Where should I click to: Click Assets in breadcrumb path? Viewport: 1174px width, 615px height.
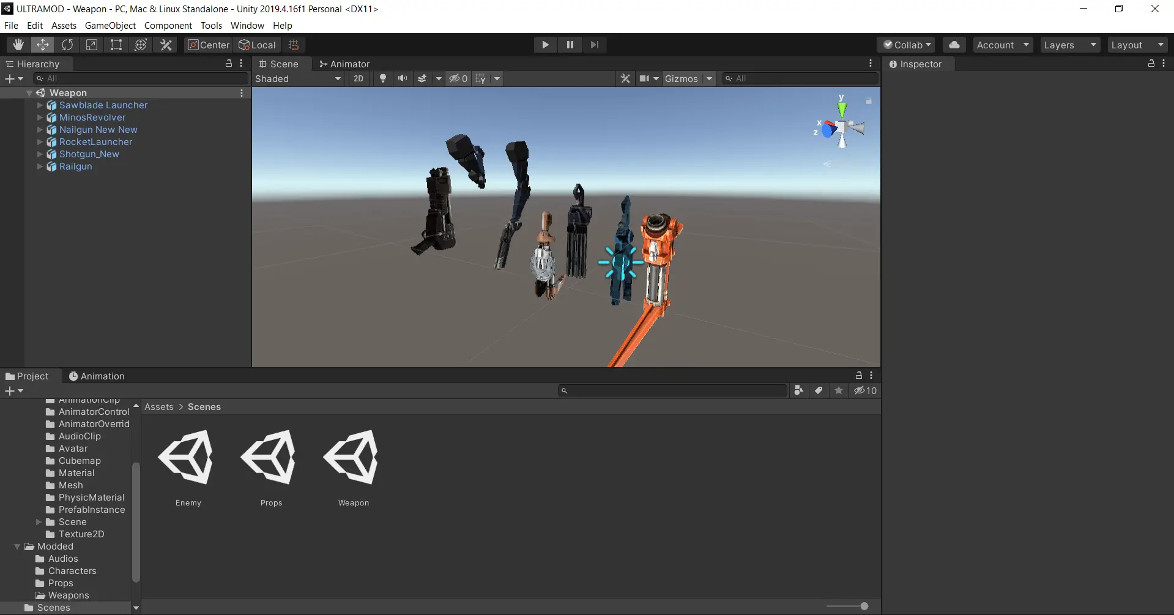159,407
